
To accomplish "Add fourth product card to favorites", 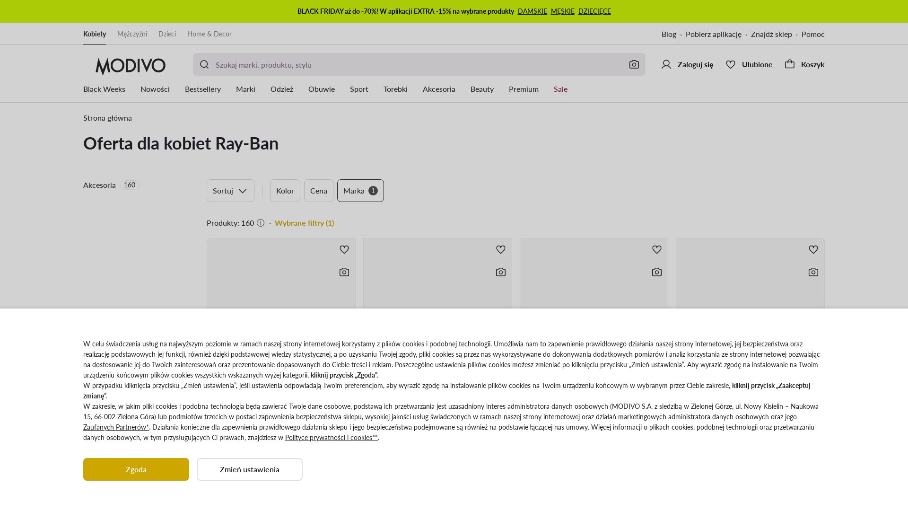I will point(813,249).
